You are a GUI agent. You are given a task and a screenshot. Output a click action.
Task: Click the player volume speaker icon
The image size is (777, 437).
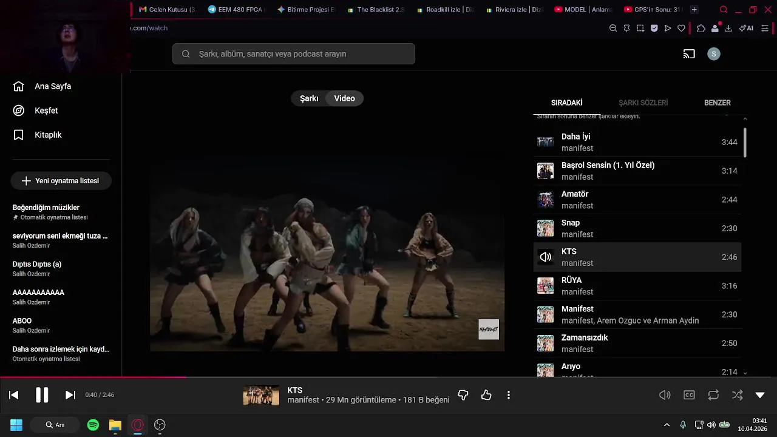665,395
